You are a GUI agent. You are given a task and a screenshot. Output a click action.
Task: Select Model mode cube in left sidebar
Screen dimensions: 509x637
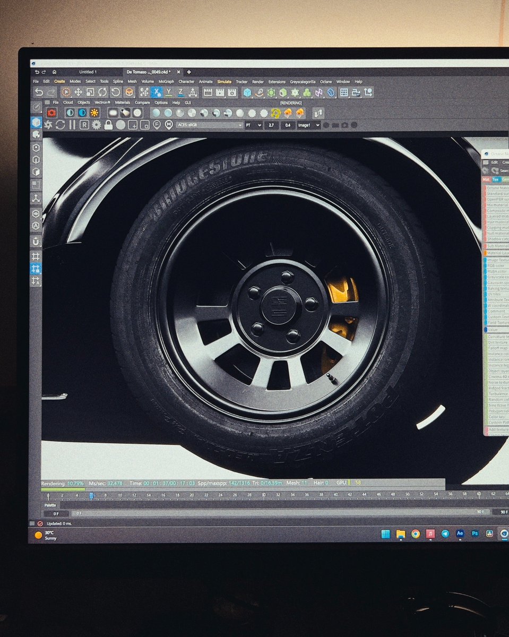click(x=36, y=123)
